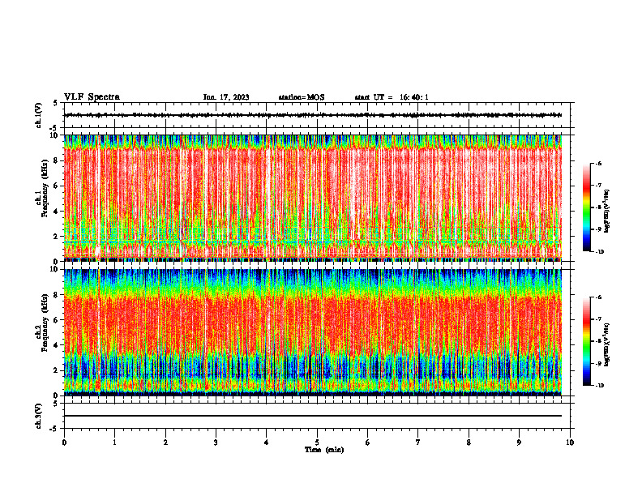
Task: Click the ch.1(V) axis "5" tick label
Action: pos(56,103)
